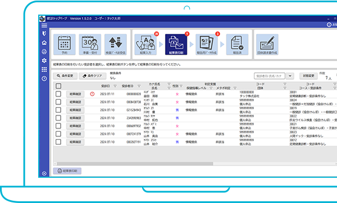Toggle the select-all checkbox in the table header

pyautogui.click(x=58, y=86)
